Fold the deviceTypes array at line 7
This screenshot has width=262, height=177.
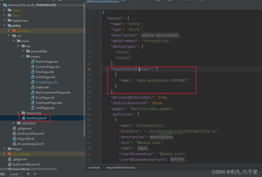(101, 46)
